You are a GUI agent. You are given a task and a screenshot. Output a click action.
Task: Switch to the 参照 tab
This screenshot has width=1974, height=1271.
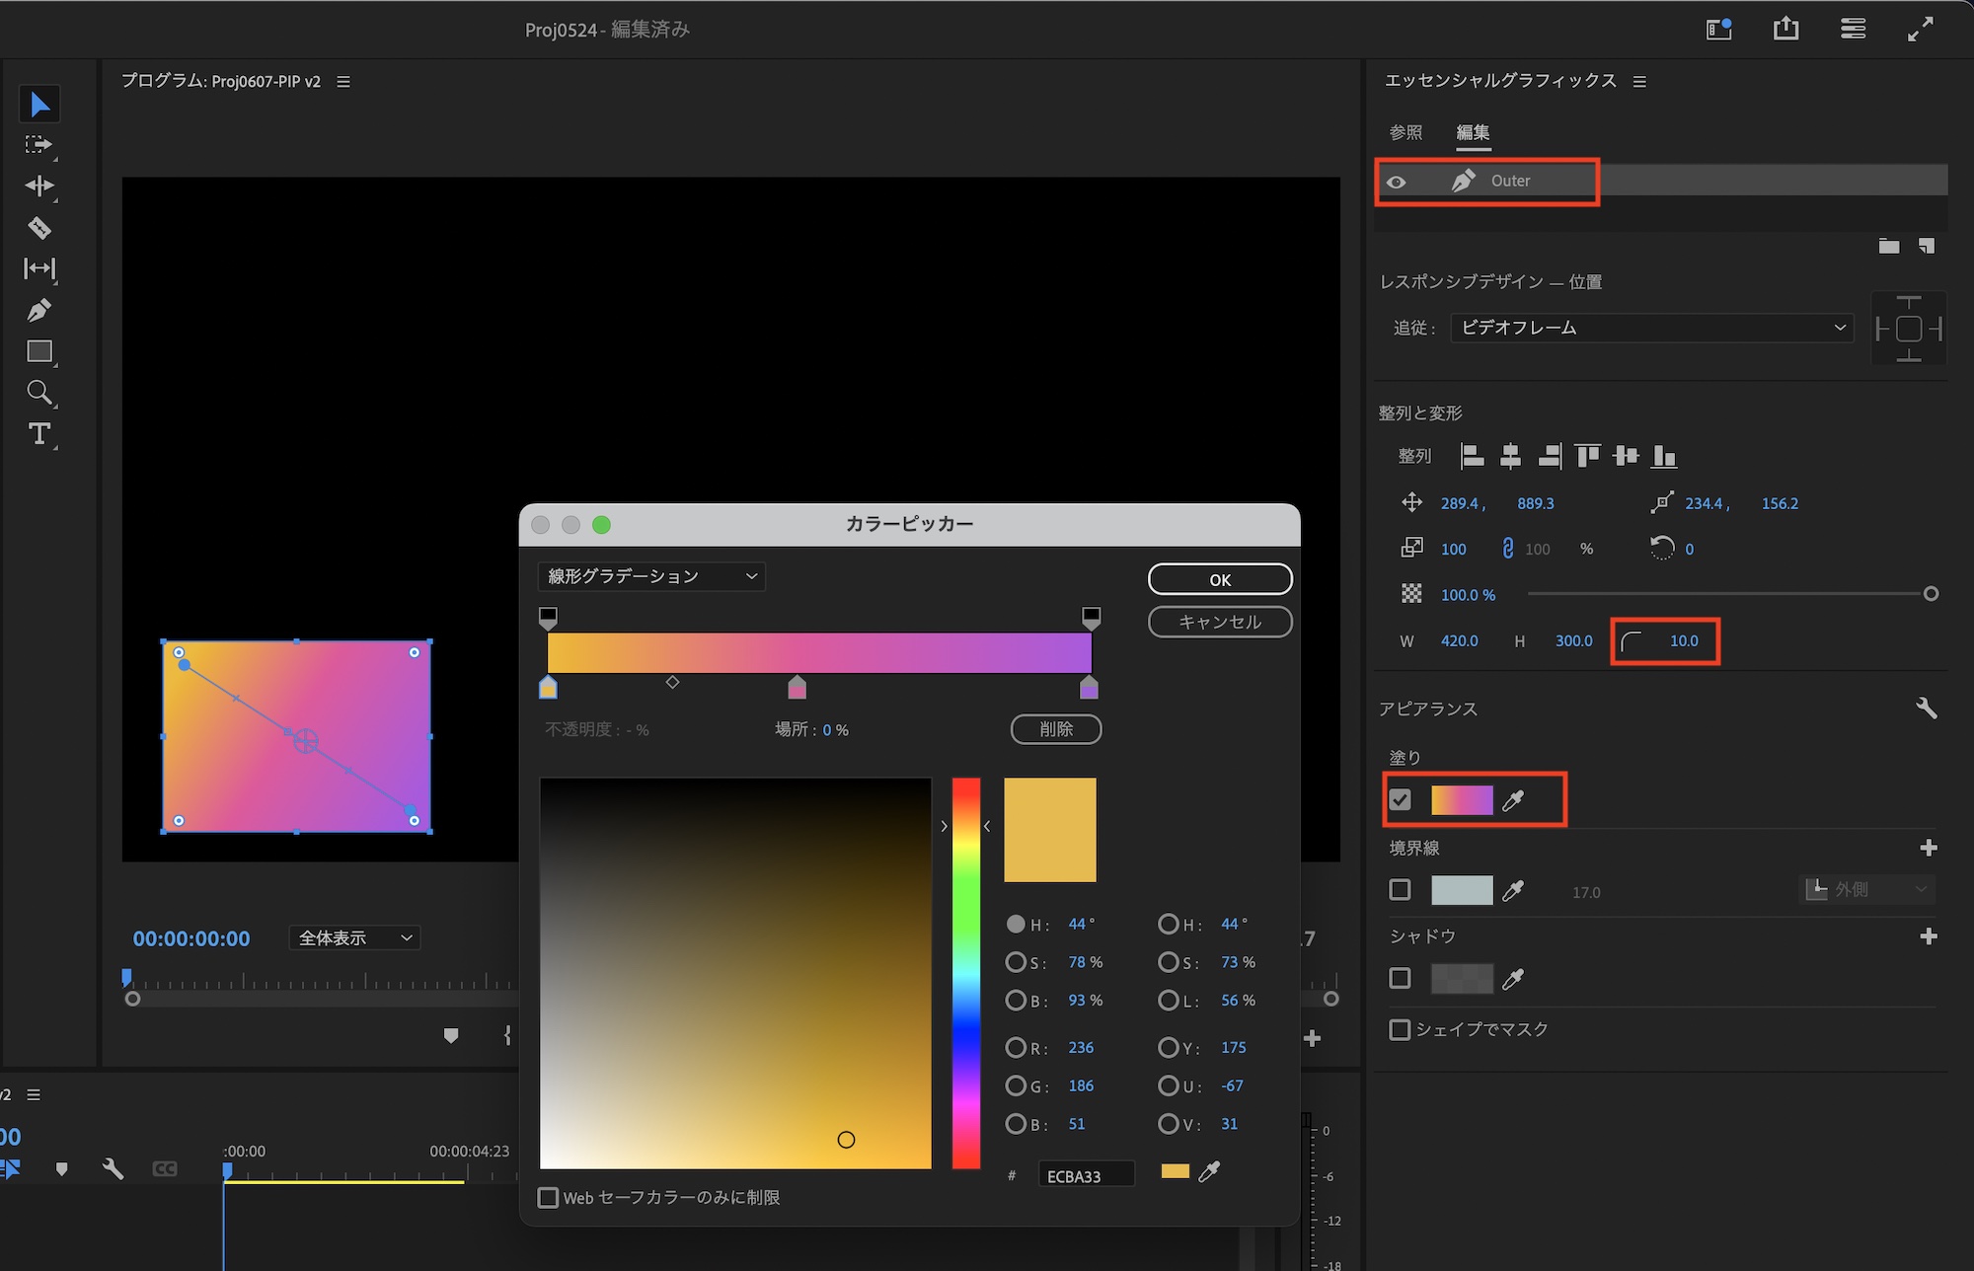[x=1405, y=132]
